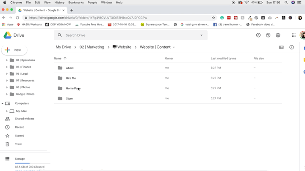The image size is (305, 171).
Task: Click the storage usage bar
Action: (x=33, y=163)
